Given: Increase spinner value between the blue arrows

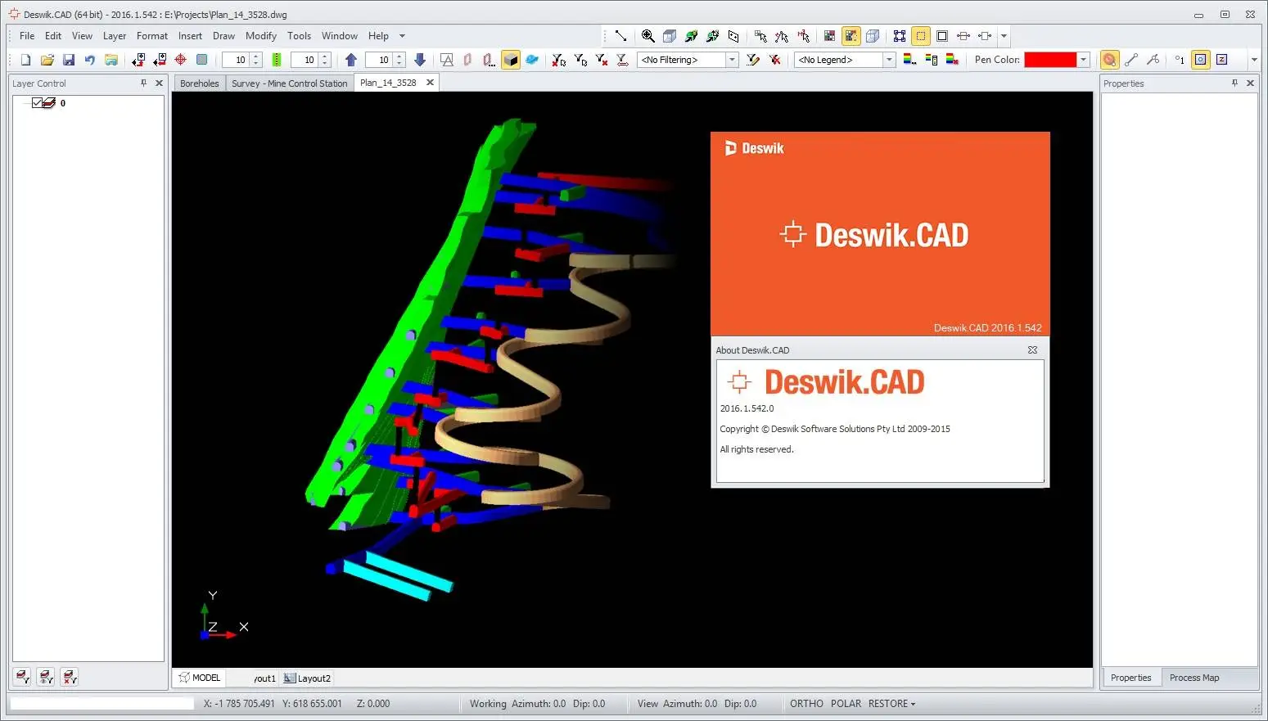Looking at the screenshot, I should 399,56.
